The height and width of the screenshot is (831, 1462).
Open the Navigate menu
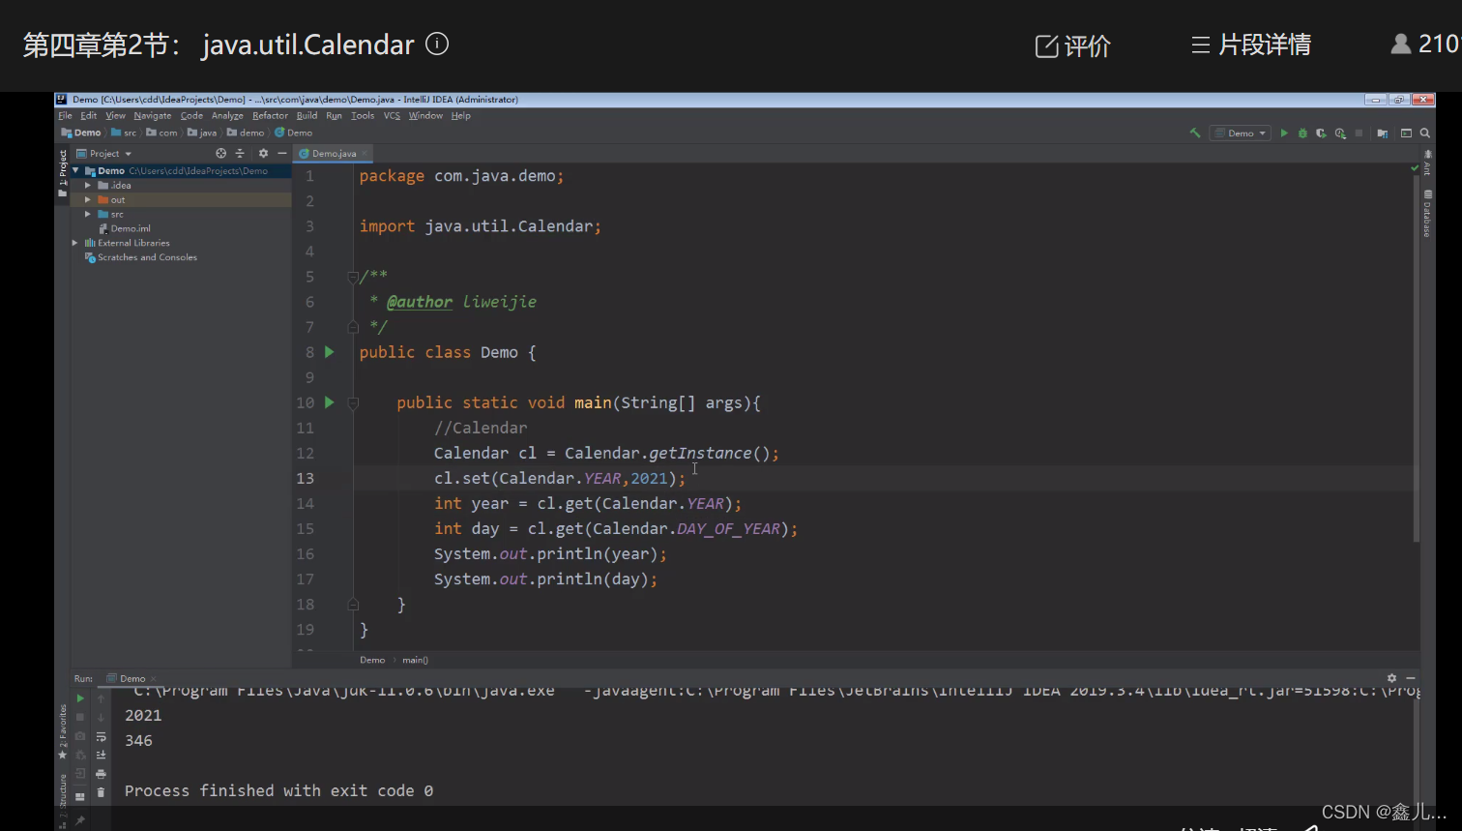coord(152,115)
